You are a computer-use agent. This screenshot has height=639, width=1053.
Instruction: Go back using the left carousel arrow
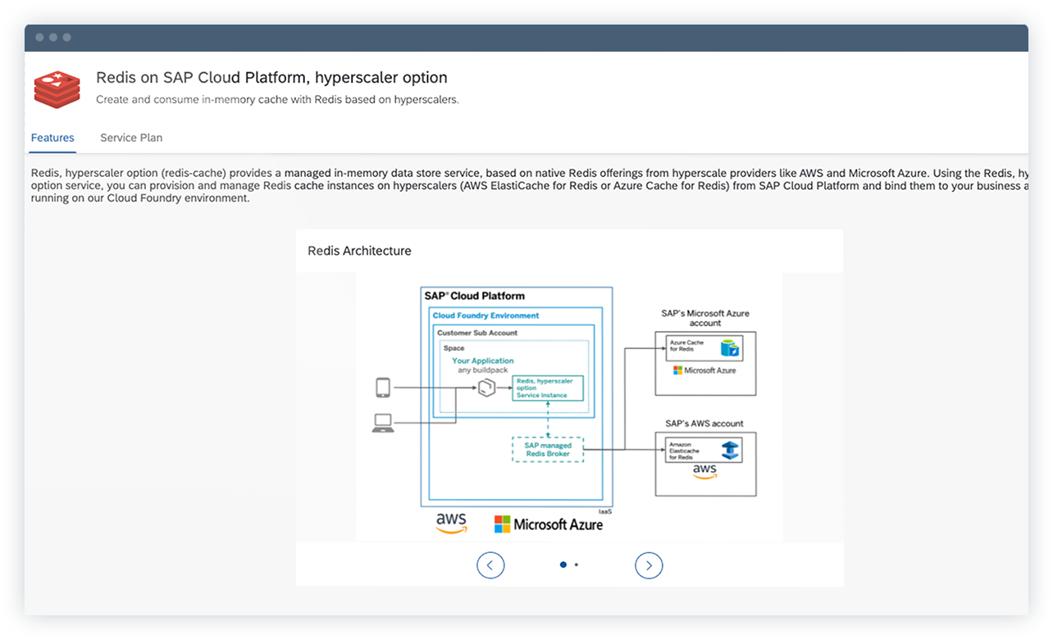pos(490,565)
